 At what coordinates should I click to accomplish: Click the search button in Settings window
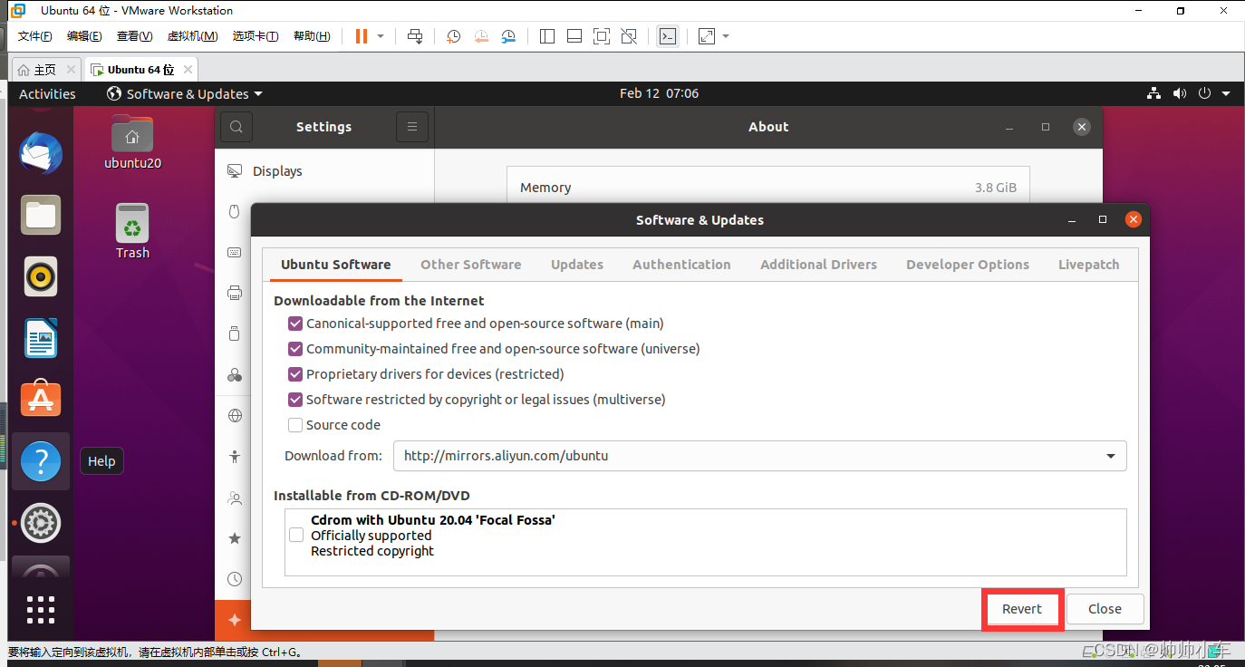coord(236,127)
